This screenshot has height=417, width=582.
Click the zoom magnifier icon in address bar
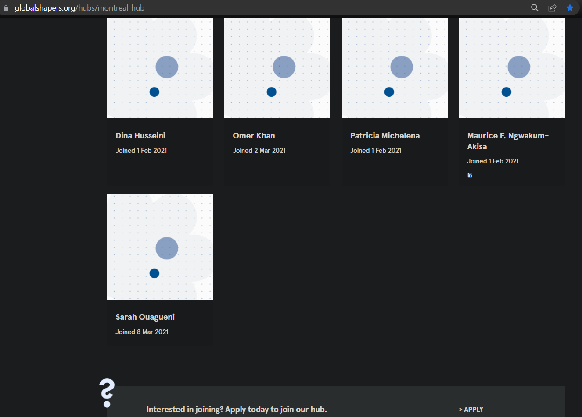pyautogui.click(x=535, y=8)
